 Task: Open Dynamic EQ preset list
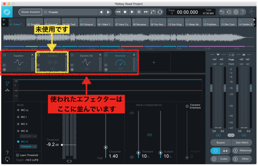pyautogui.click(x=72, y=65)
